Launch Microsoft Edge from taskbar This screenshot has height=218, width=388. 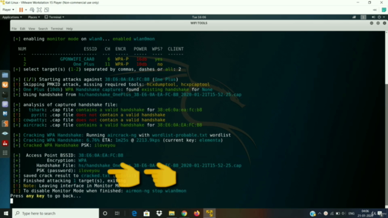[x=134, y=213]
